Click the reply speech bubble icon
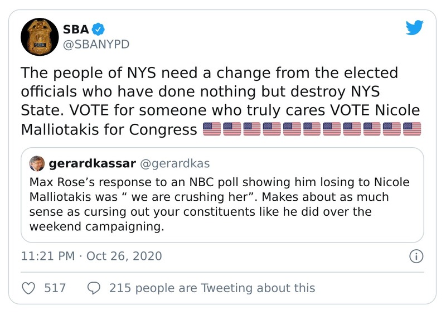 [94, 288]
